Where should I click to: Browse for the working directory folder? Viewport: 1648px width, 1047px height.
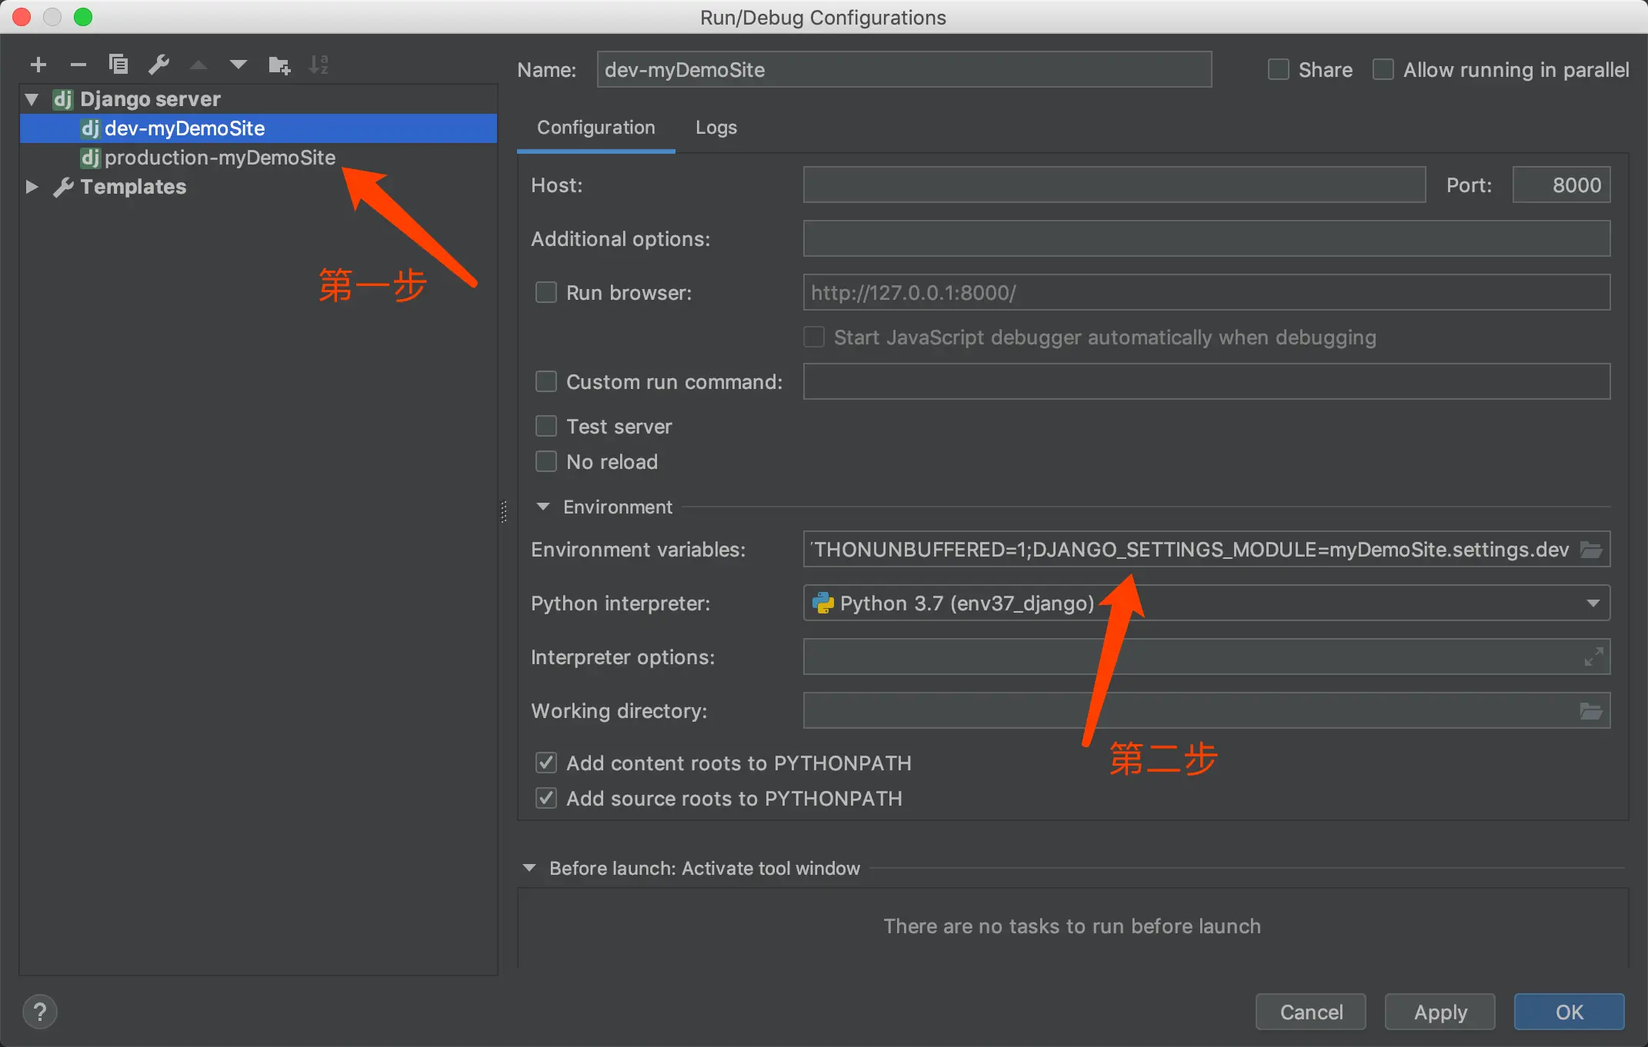(1591, 711)
